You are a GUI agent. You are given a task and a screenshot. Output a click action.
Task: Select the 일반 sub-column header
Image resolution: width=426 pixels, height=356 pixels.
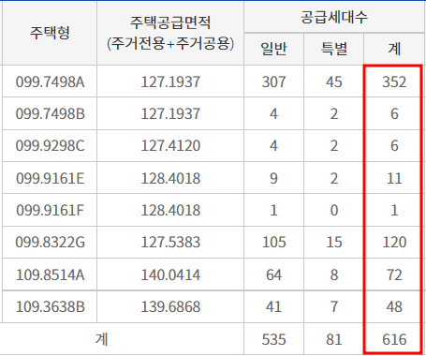(x=273, y=49)
